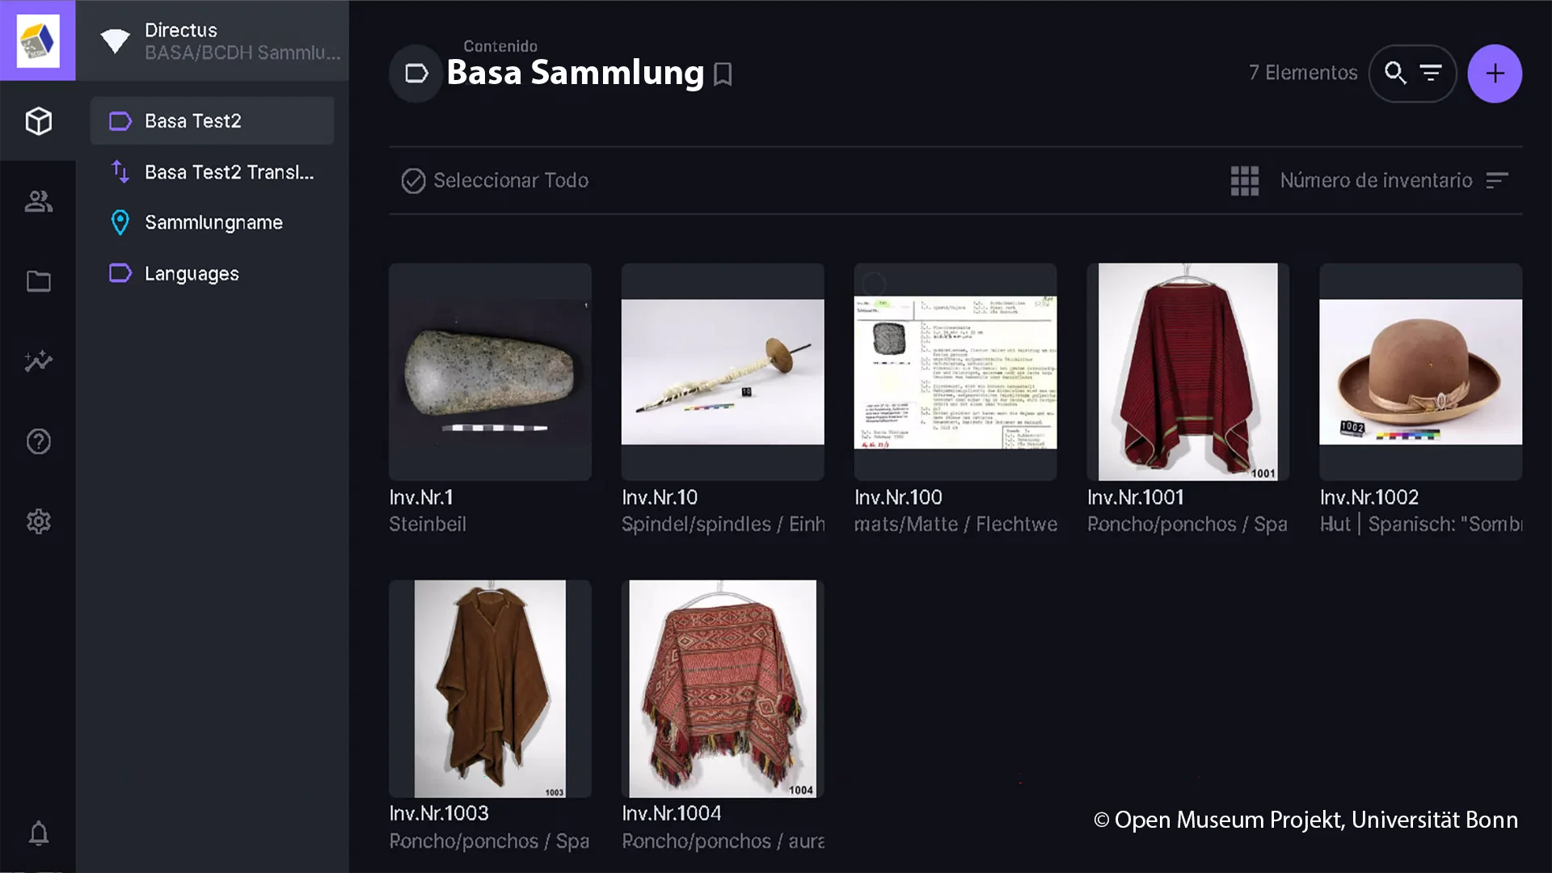Screen dimensions: 1552x873
Task: Open the User Directory icon
Action: tap(38, 201)
